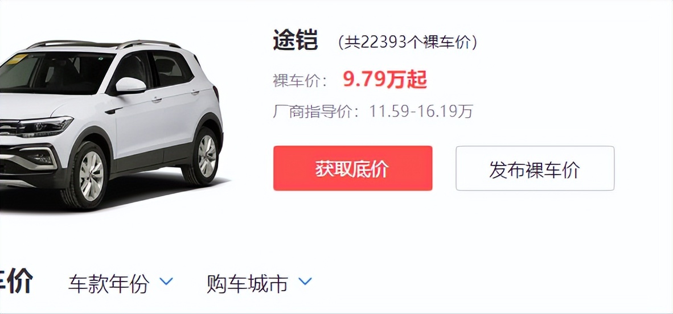Click the 发布裸车价 outlined button
Viewport: 673px width, 314px height.
coord(535,168)
